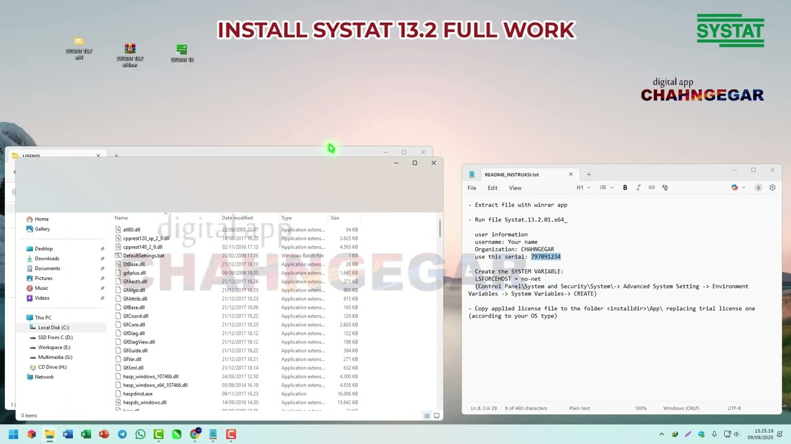Toggle italic formatting in Notepad

coord(638,187)
